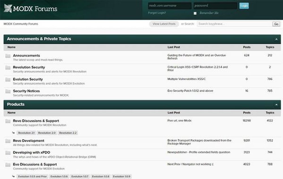Open last post 'Multiple Vulnerabilities XSS/C'

[186, 79]
